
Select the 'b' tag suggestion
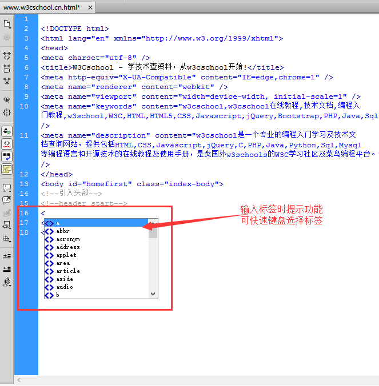coord(96,295)
